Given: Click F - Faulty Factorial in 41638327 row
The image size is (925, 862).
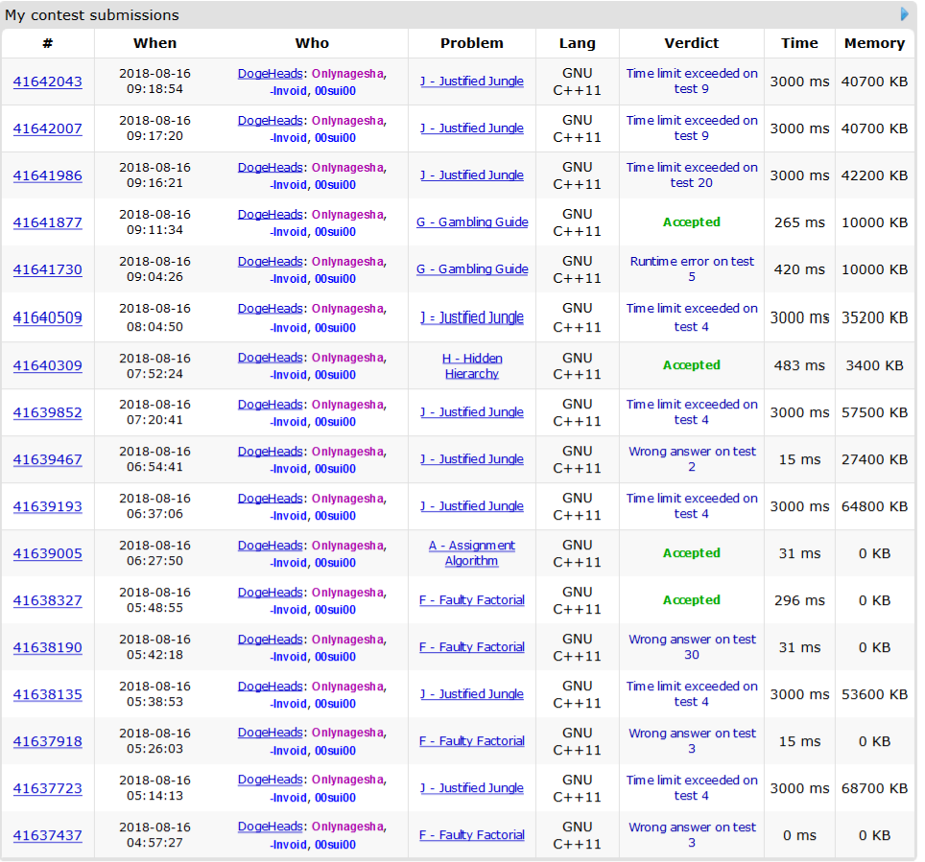Looking at the screenshot, I should [471, 600].
